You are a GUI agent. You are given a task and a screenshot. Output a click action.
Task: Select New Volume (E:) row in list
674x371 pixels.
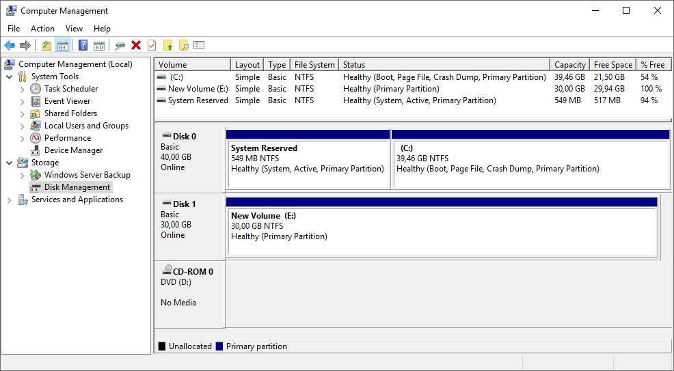[x=413, y=89]
